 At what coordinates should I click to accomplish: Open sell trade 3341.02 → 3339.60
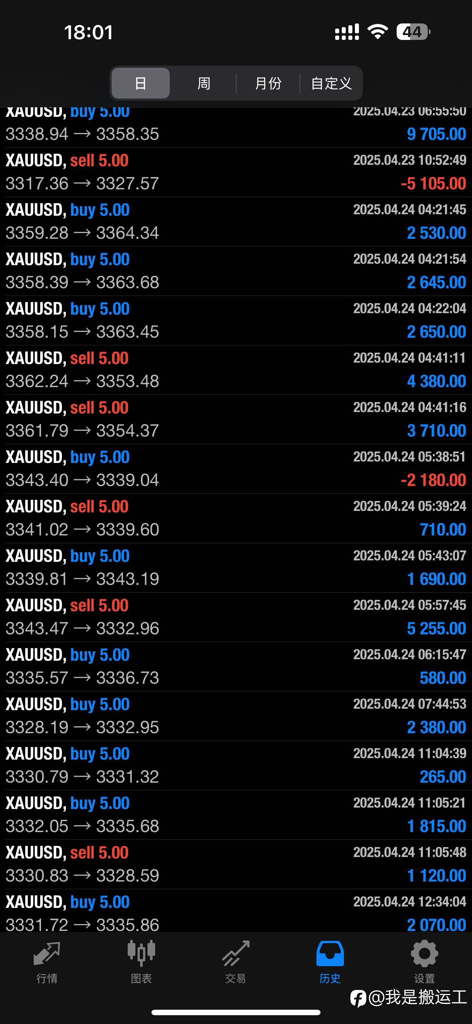[236, 518]
